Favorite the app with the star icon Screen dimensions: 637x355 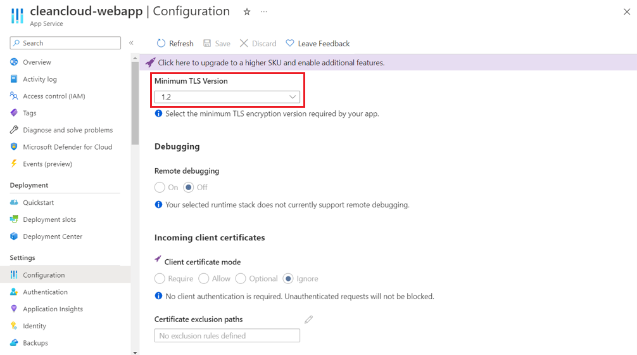click(246, 12)
